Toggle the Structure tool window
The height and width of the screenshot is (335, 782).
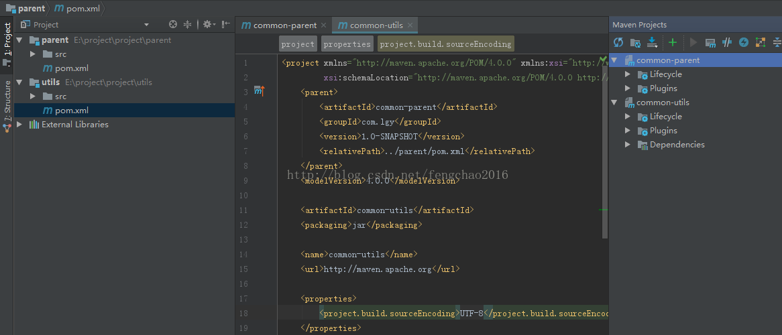(7, 105)
